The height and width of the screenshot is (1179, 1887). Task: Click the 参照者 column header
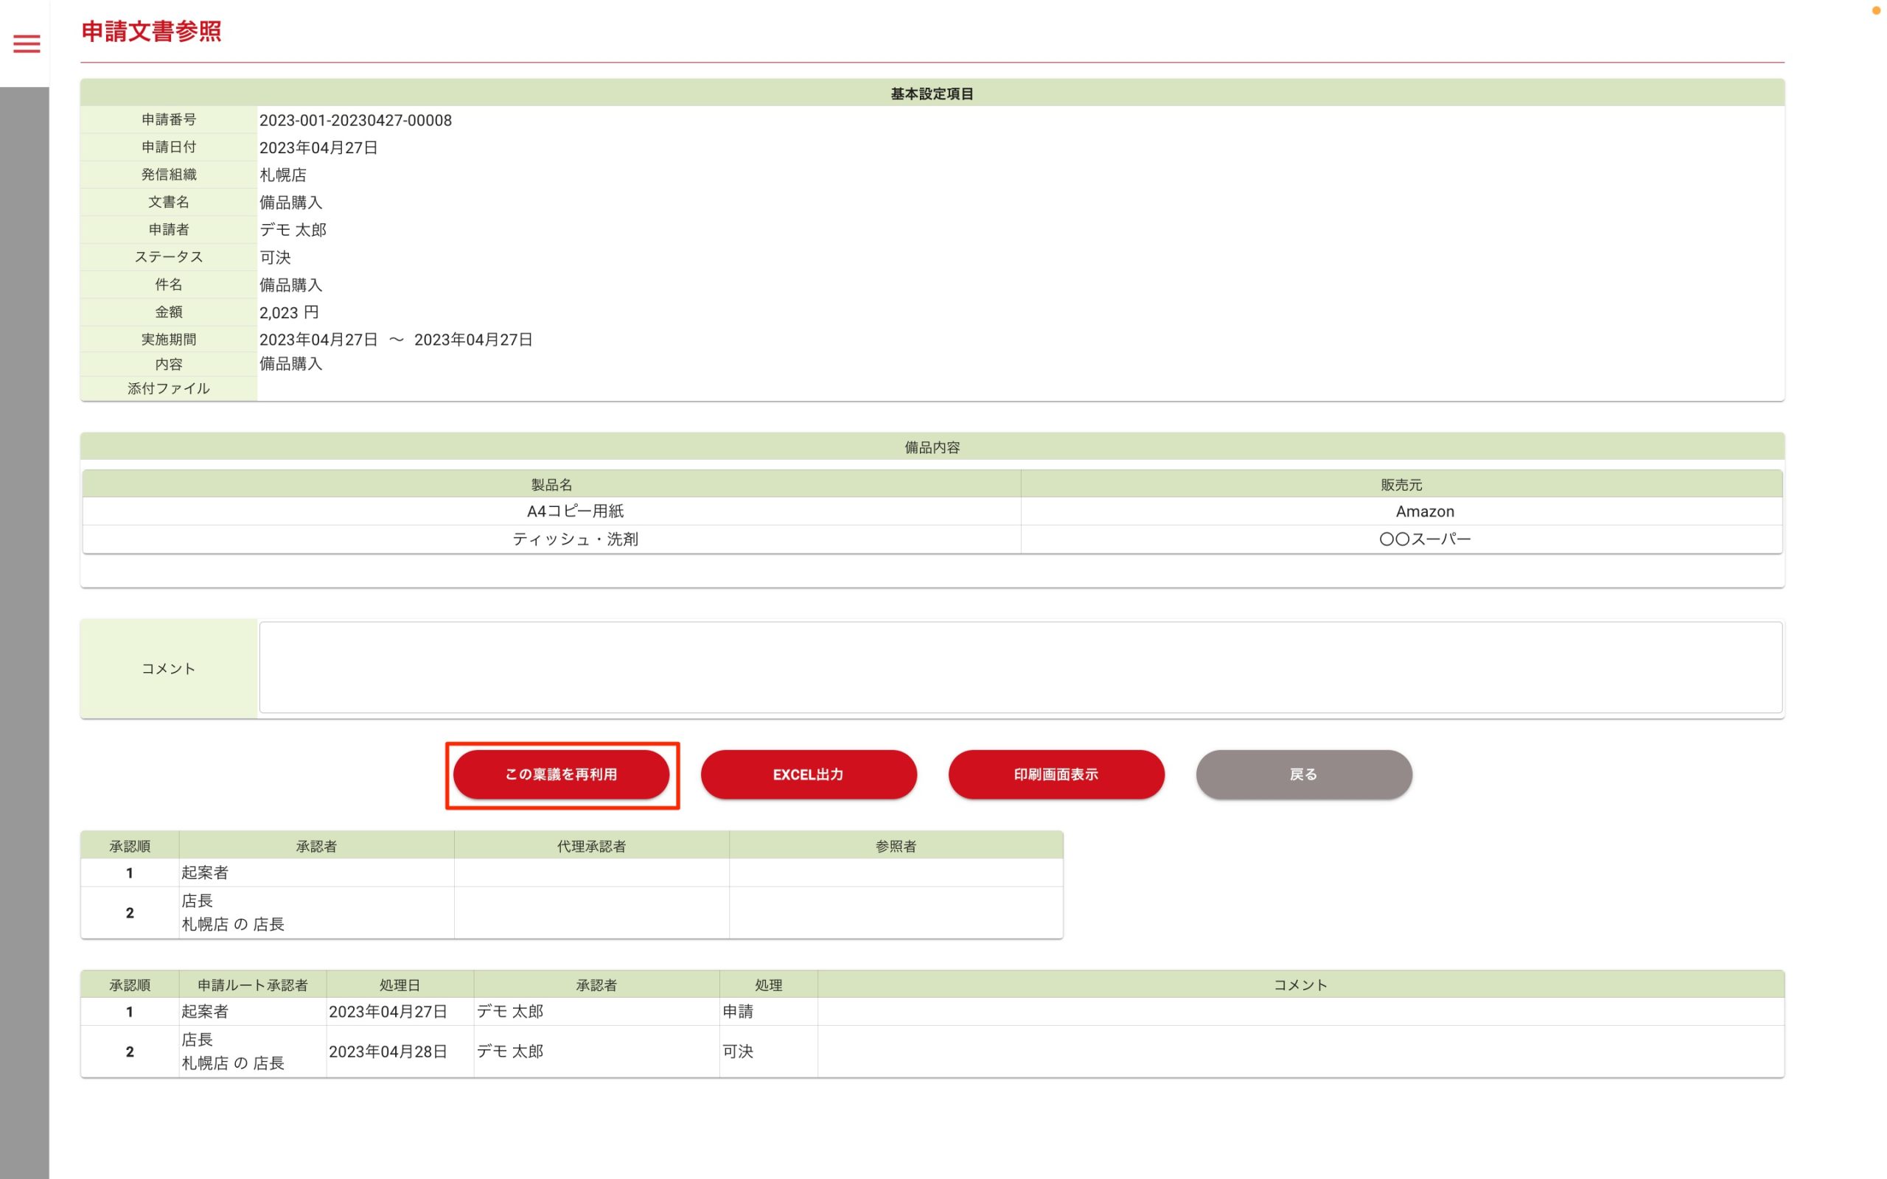click(x=895, y=846)
